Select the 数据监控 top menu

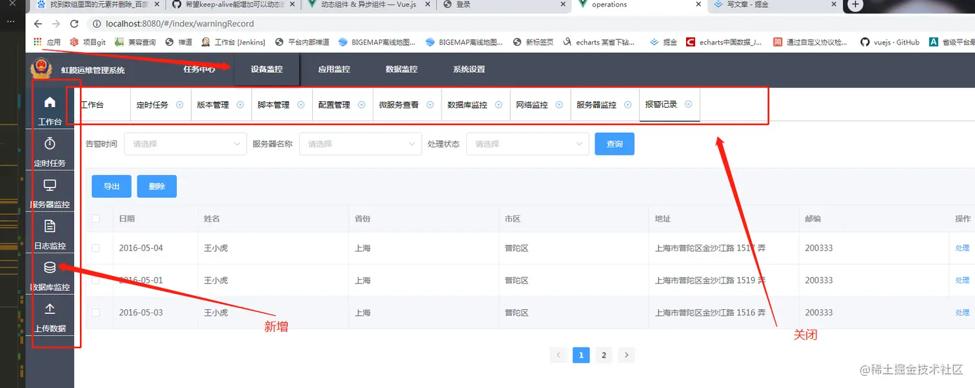click(402, 69)
